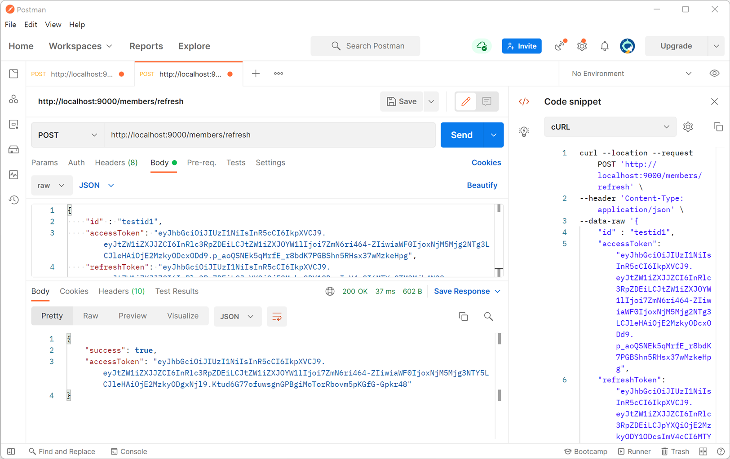
Task: Open raw body type dropdown
Action: tap(51, 185)
